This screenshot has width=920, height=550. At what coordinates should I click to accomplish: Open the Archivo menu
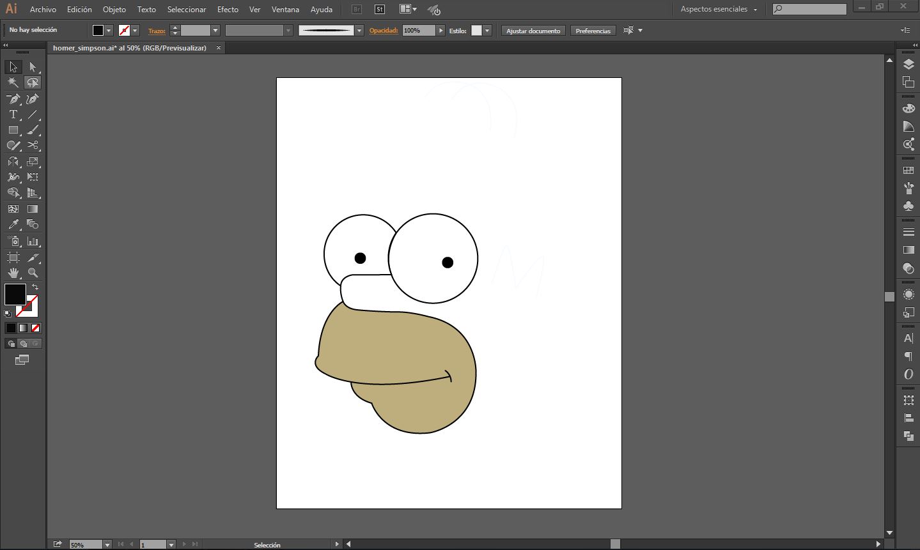pos(43,10)
